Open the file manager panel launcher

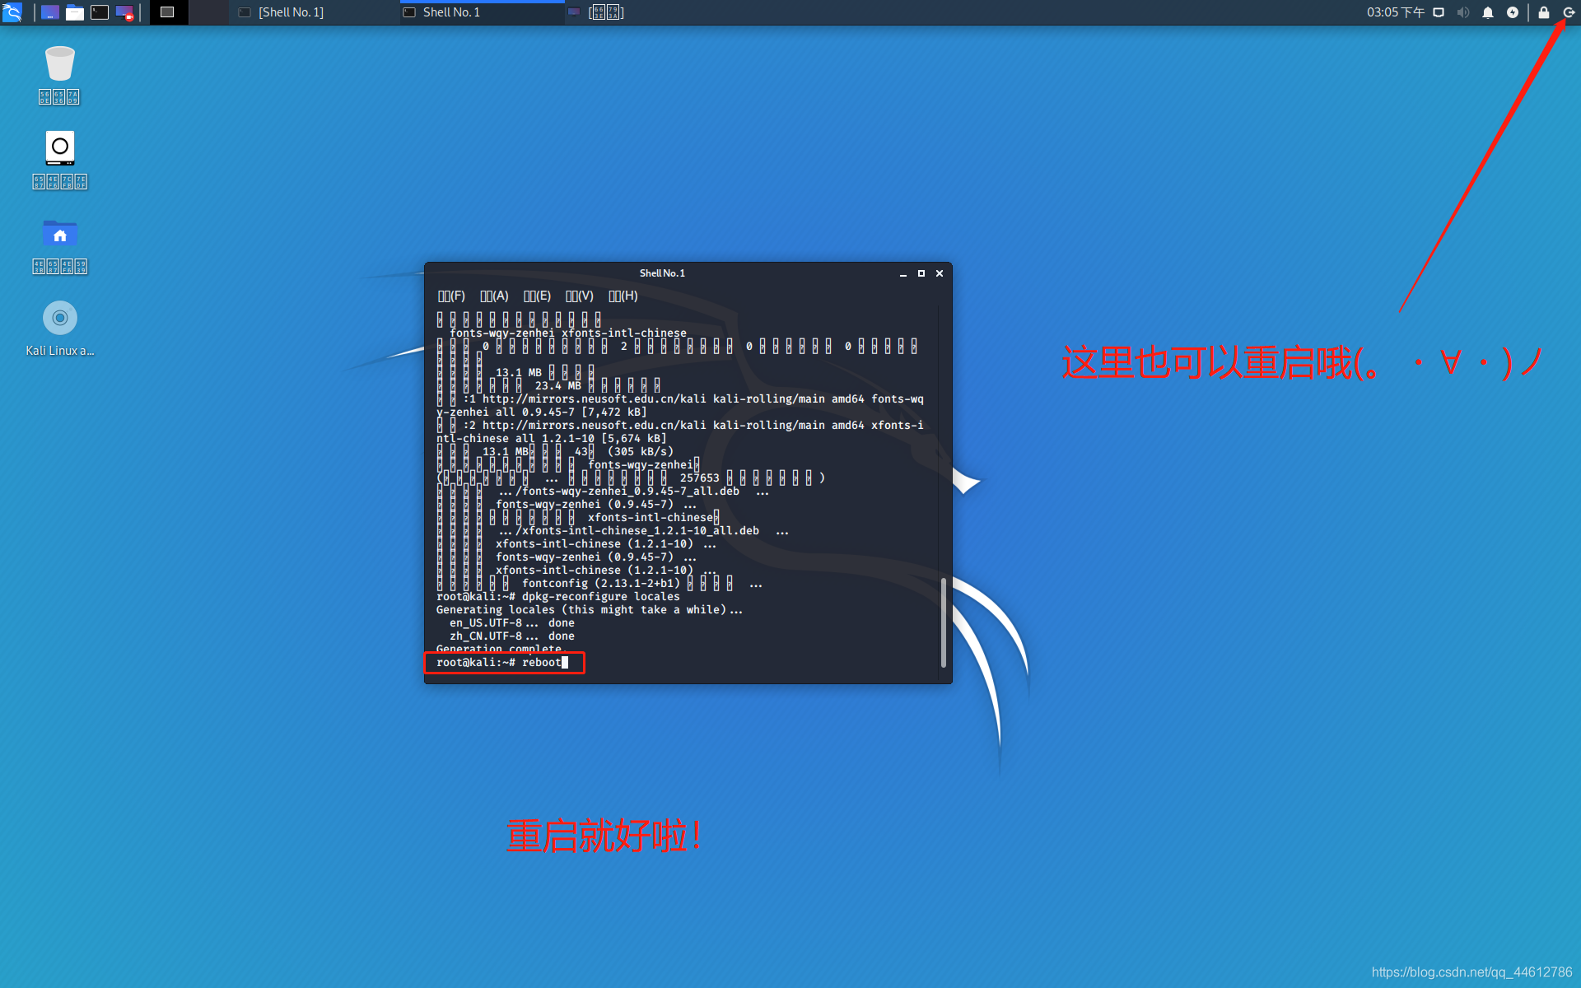pos(75,12)
